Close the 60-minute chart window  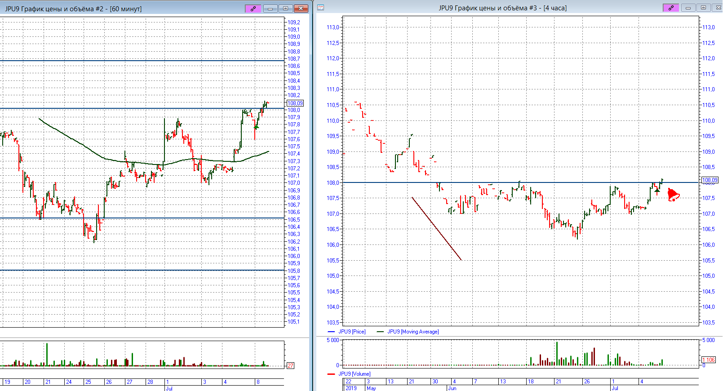(301, 9)
